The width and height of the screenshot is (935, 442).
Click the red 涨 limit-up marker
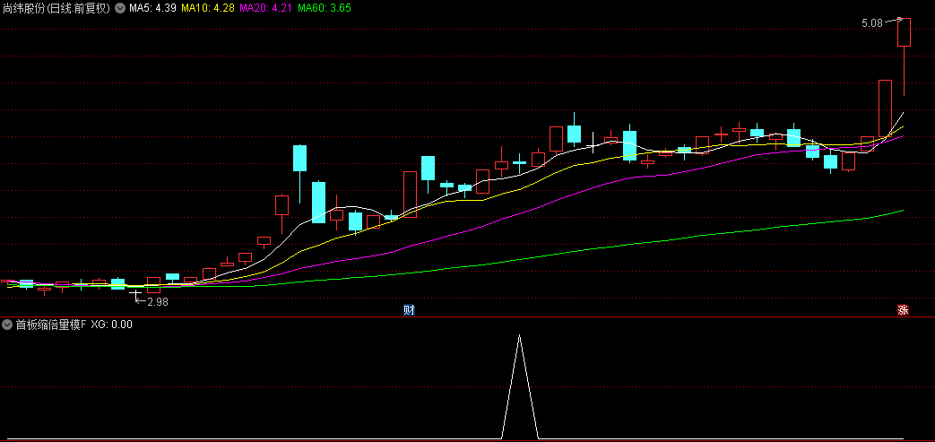[904, 309]
